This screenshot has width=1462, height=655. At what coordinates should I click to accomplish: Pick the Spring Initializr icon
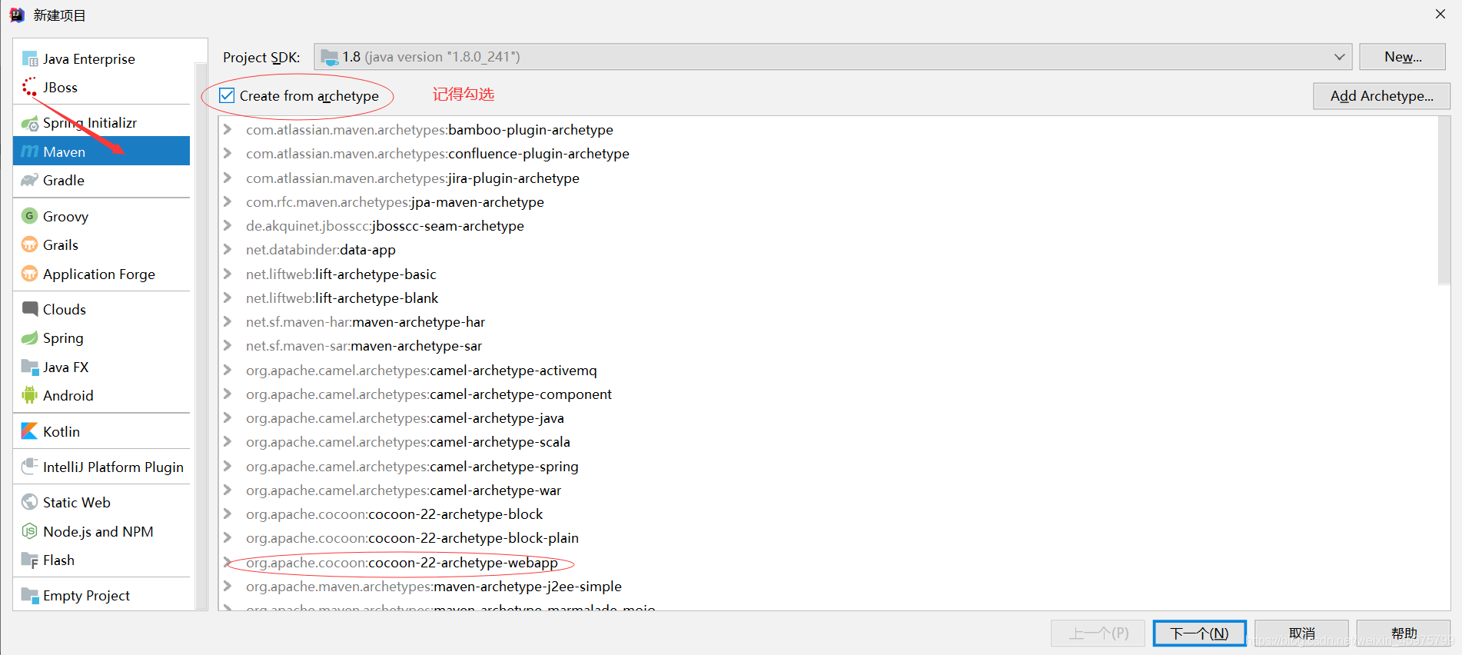30,123
